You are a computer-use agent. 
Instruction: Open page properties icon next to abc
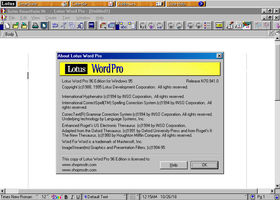[x=132, y=26]
